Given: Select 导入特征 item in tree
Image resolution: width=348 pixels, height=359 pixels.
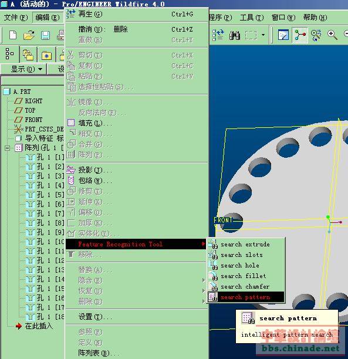Looking at the screenshot, I should coord(39,138).
